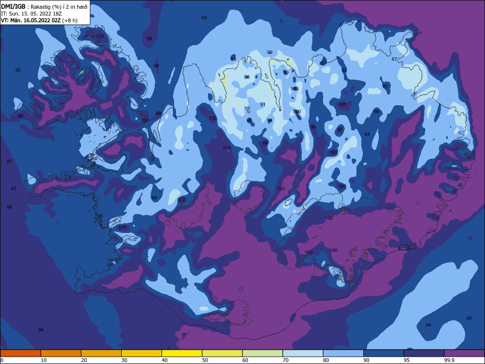Image resolution: width=485 pixels, height=364 pixels.
Task: Click the '(+8 h)' forecast offset text
Action: pyautogui.click(x=69, y=20)
